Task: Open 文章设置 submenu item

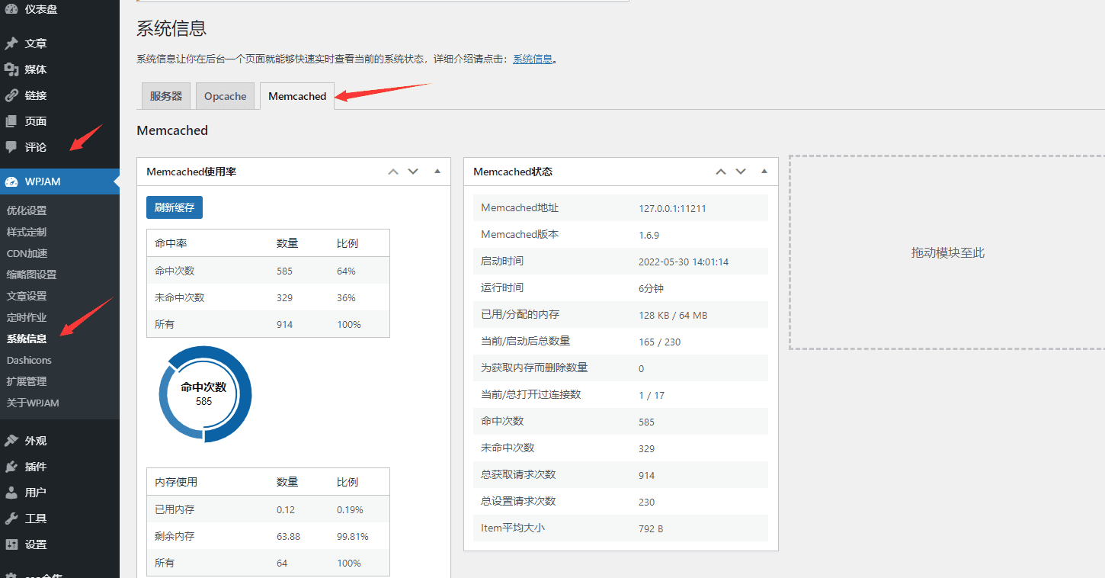Action: [27, 296]
